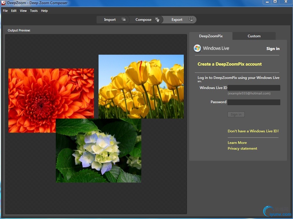293x219 pixels.
Task: Open the Help menu
Action: tap(44, 11)
